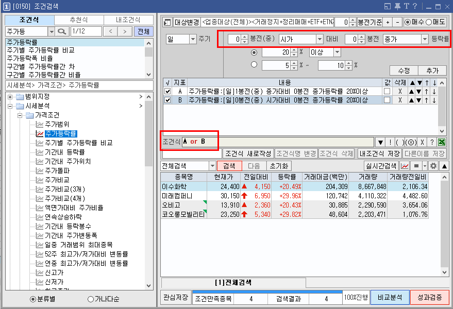Click the green Excel export icon

pyautogui.click(x=442, y=142)
